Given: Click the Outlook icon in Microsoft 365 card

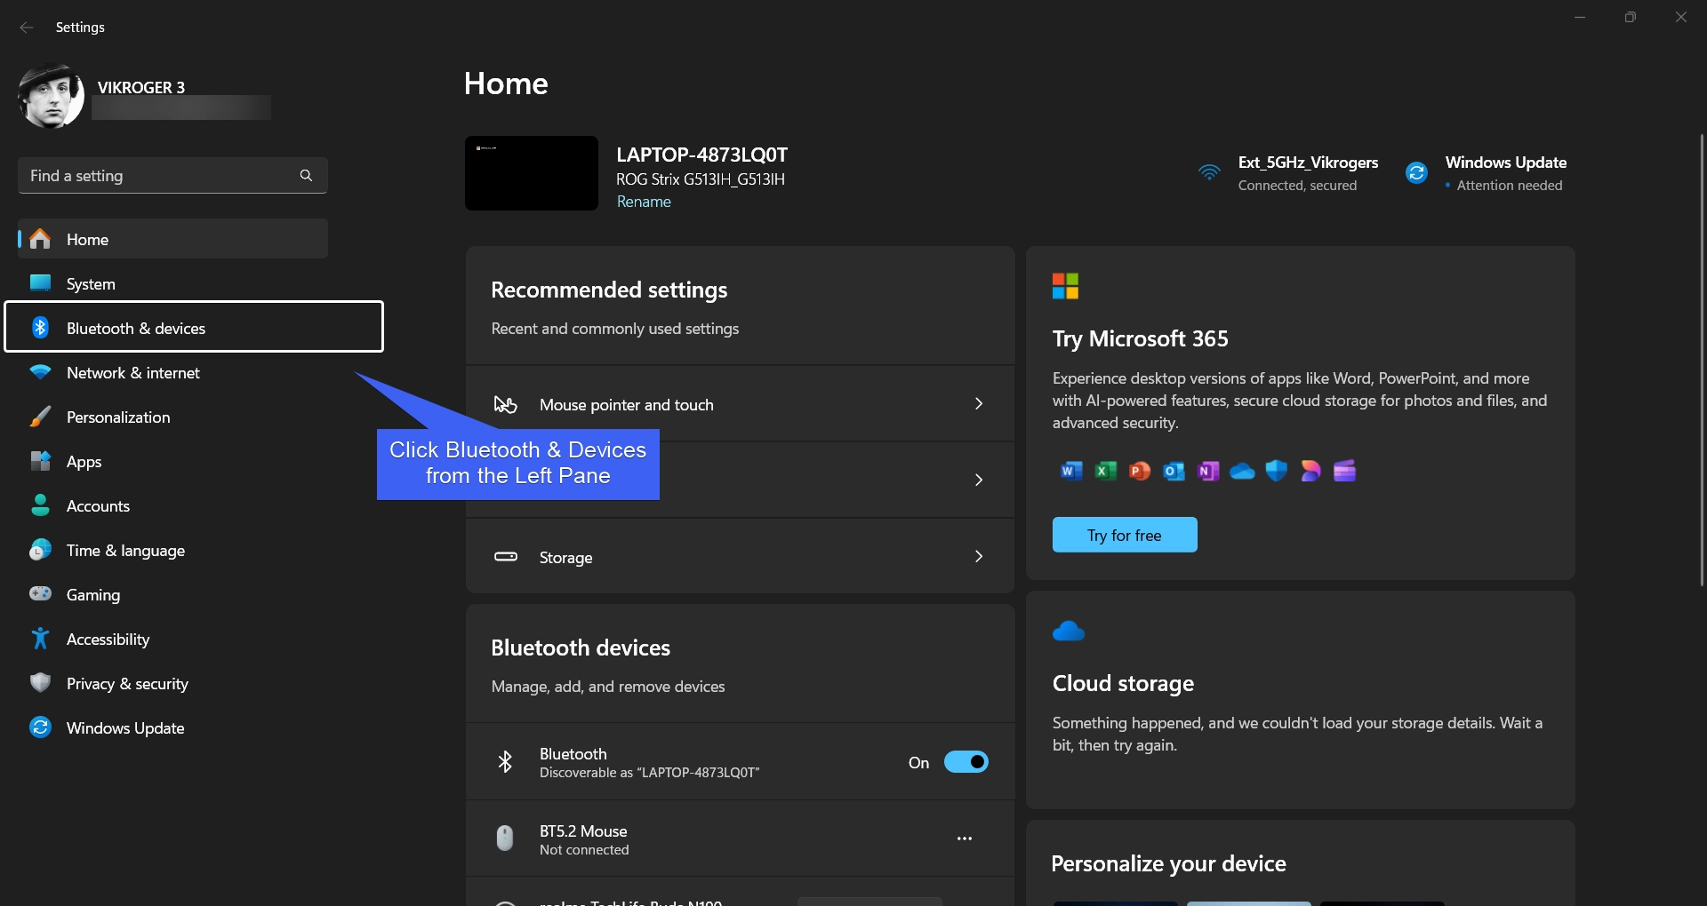Looking at the screenshot, I should [1174, 471].
